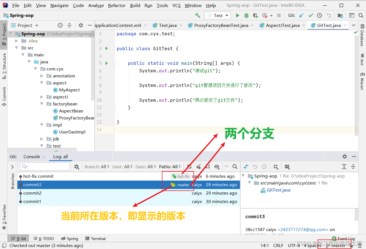Open Test run configuration dropdown
366x249 pixels.
218,15
